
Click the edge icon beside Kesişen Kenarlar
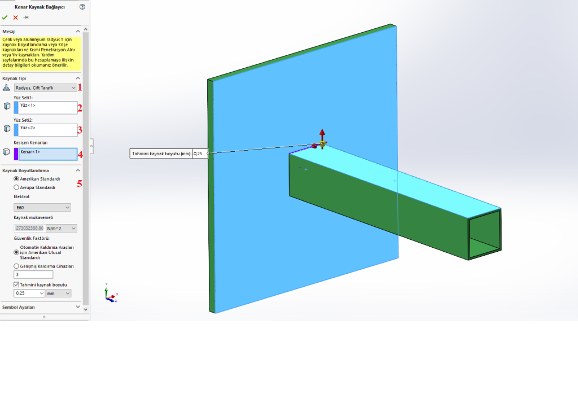click(7, 152)
